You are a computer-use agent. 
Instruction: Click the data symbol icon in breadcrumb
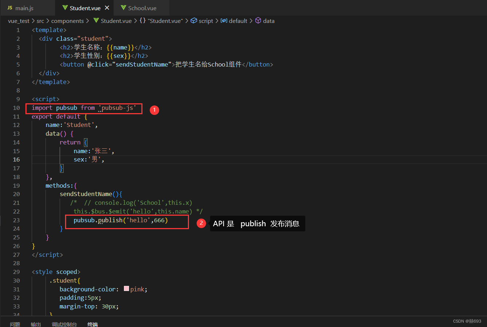point(258,21)
